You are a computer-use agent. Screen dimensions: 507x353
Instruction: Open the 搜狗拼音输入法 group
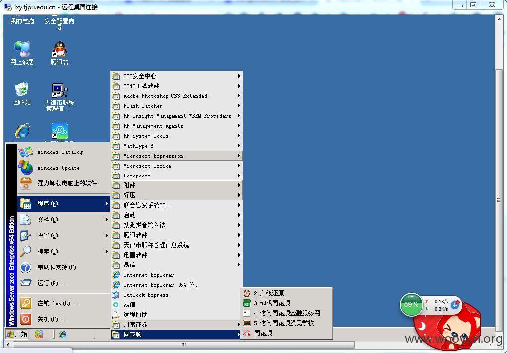176,225
